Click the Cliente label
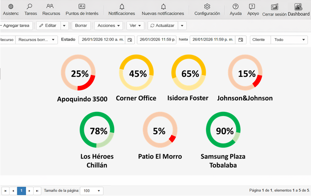This screenshot has height=196, width=311. pos(258,40)
